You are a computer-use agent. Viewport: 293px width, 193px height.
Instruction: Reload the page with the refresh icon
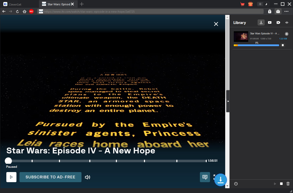pos(17,12)
